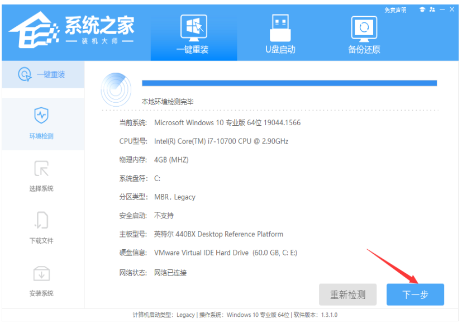Click the 环境检测 shield icon in sidebar
The image size is (462, 323).
[x=42, y=116]
